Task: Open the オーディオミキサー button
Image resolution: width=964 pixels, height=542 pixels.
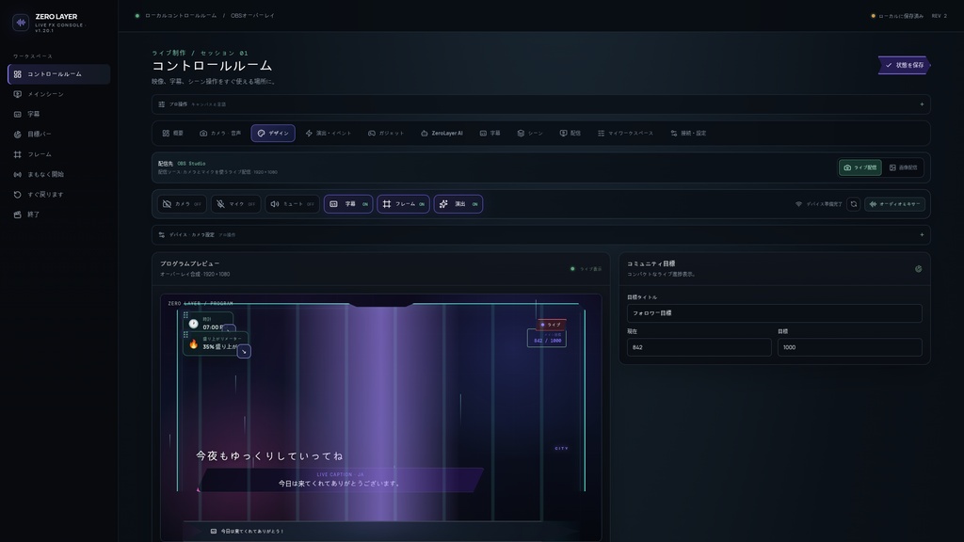Action: click(x=894, y=204)
